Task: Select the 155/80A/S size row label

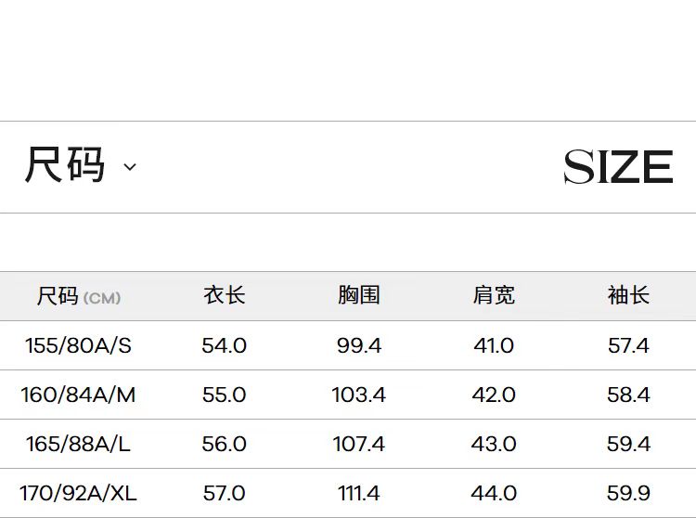Action: pyautogui.click(x=79, y=346)
